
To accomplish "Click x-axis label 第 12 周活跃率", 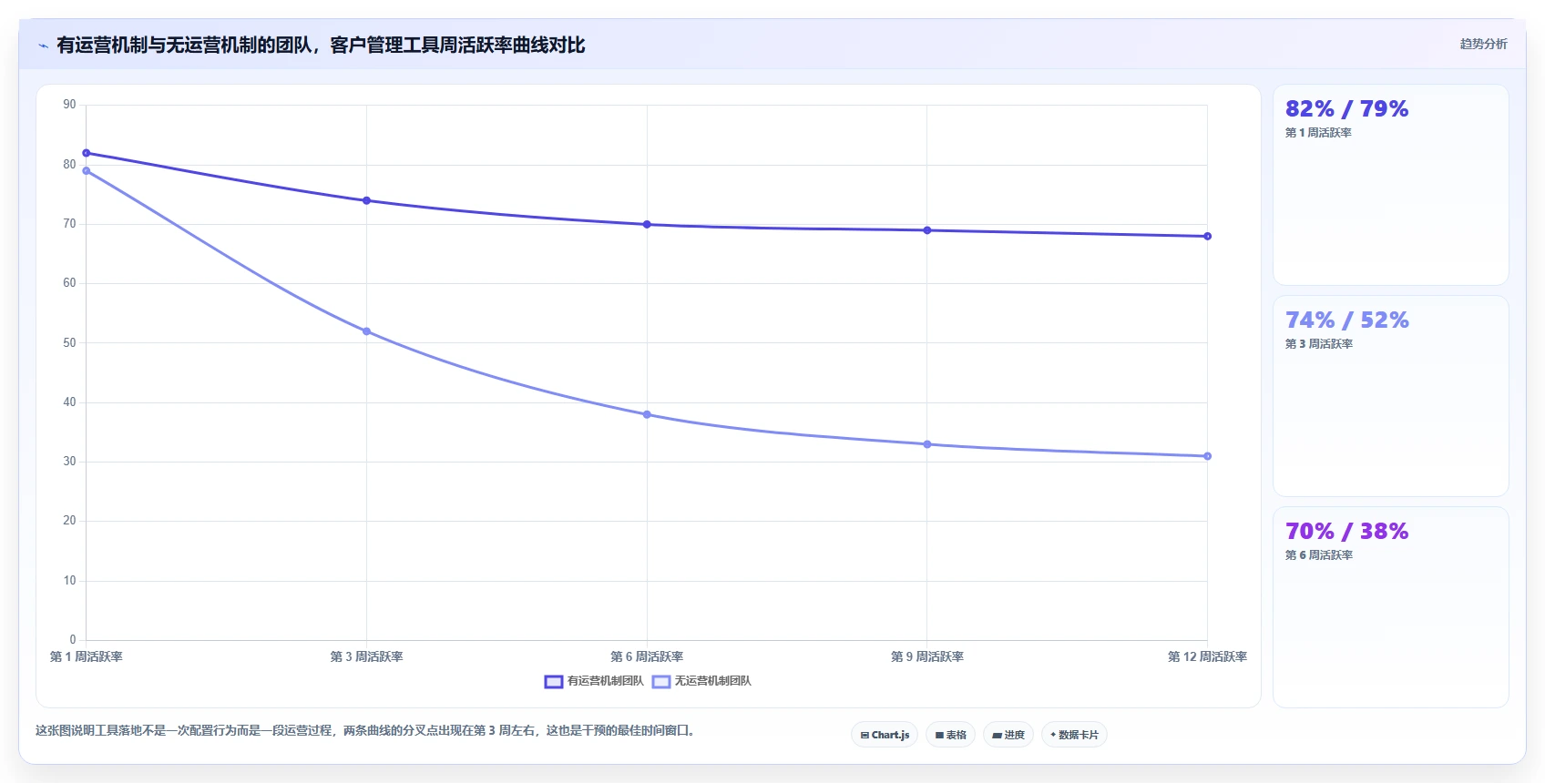I will click(x=1207, y=656).
